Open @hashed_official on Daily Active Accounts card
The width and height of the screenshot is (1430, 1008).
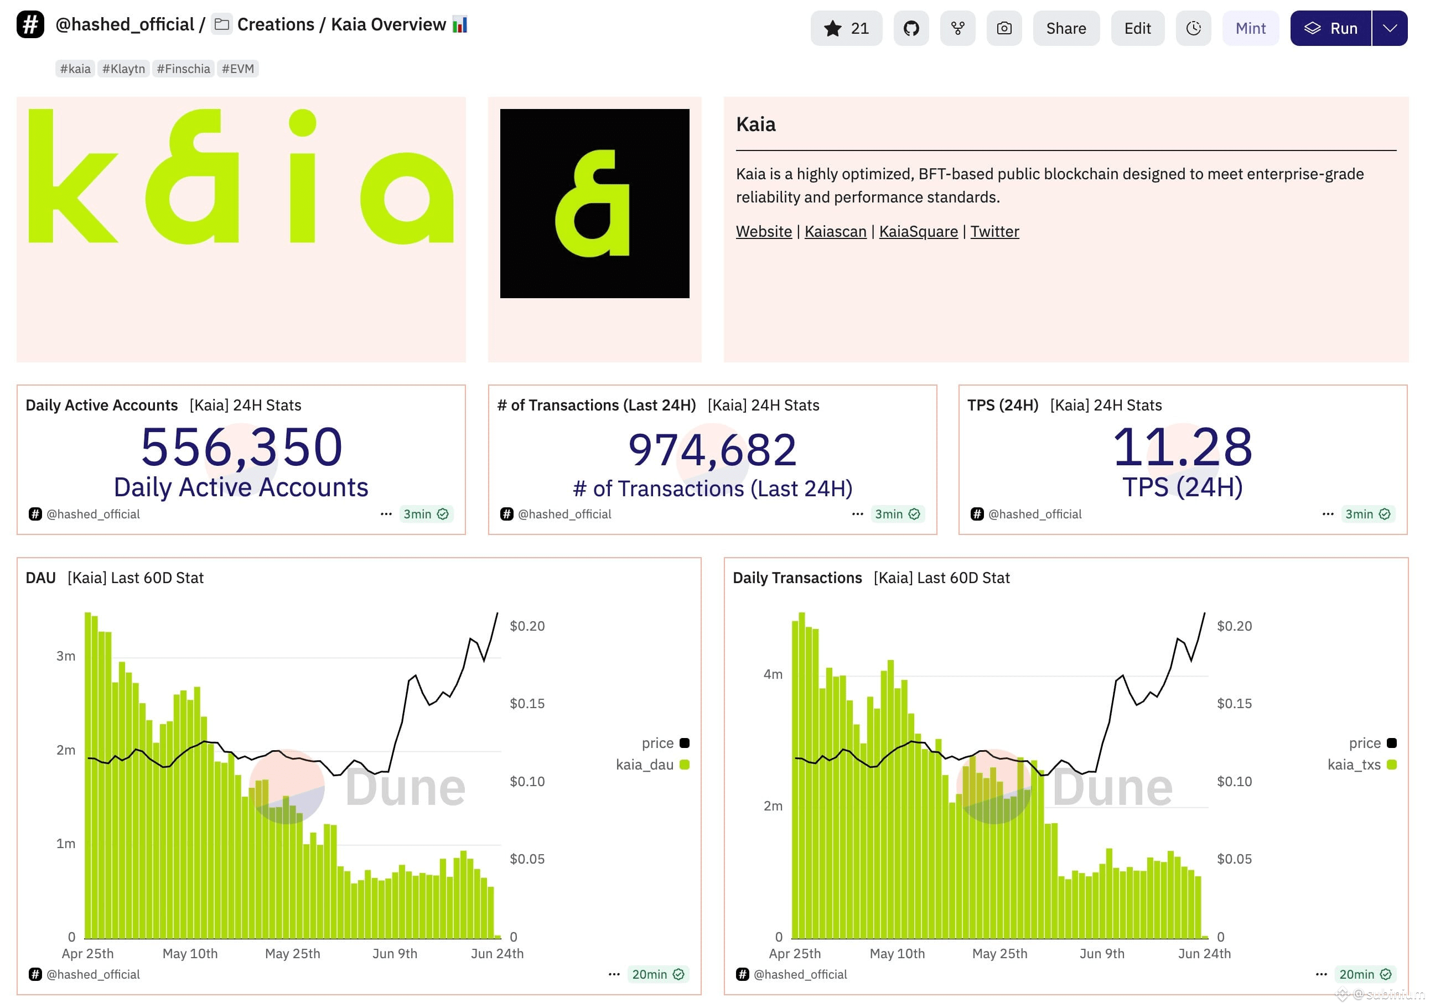click(x=93, y=515)
